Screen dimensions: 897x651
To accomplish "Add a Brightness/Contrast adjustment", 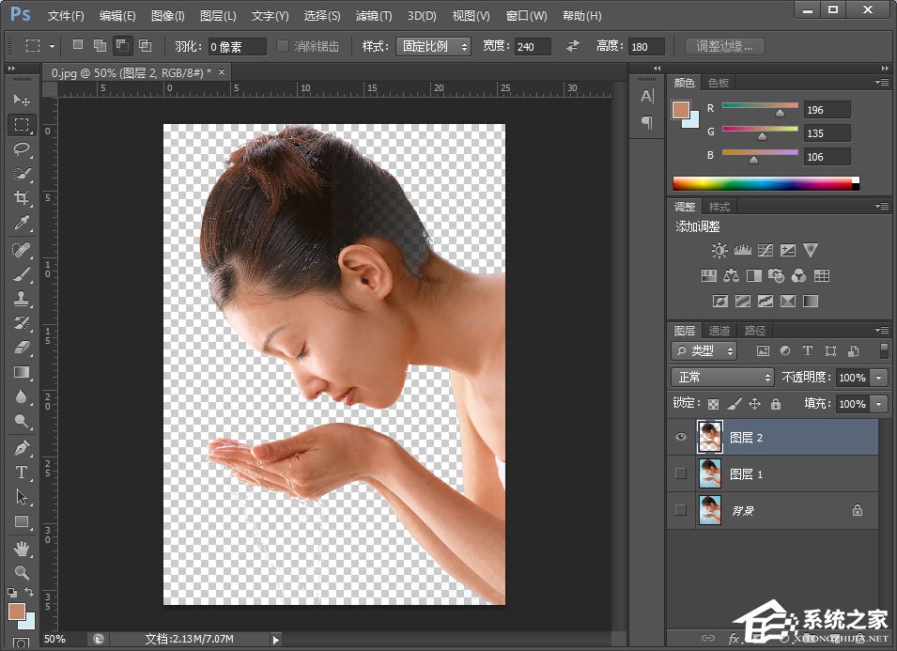I will pyautogui.click(x=719, y=250).
